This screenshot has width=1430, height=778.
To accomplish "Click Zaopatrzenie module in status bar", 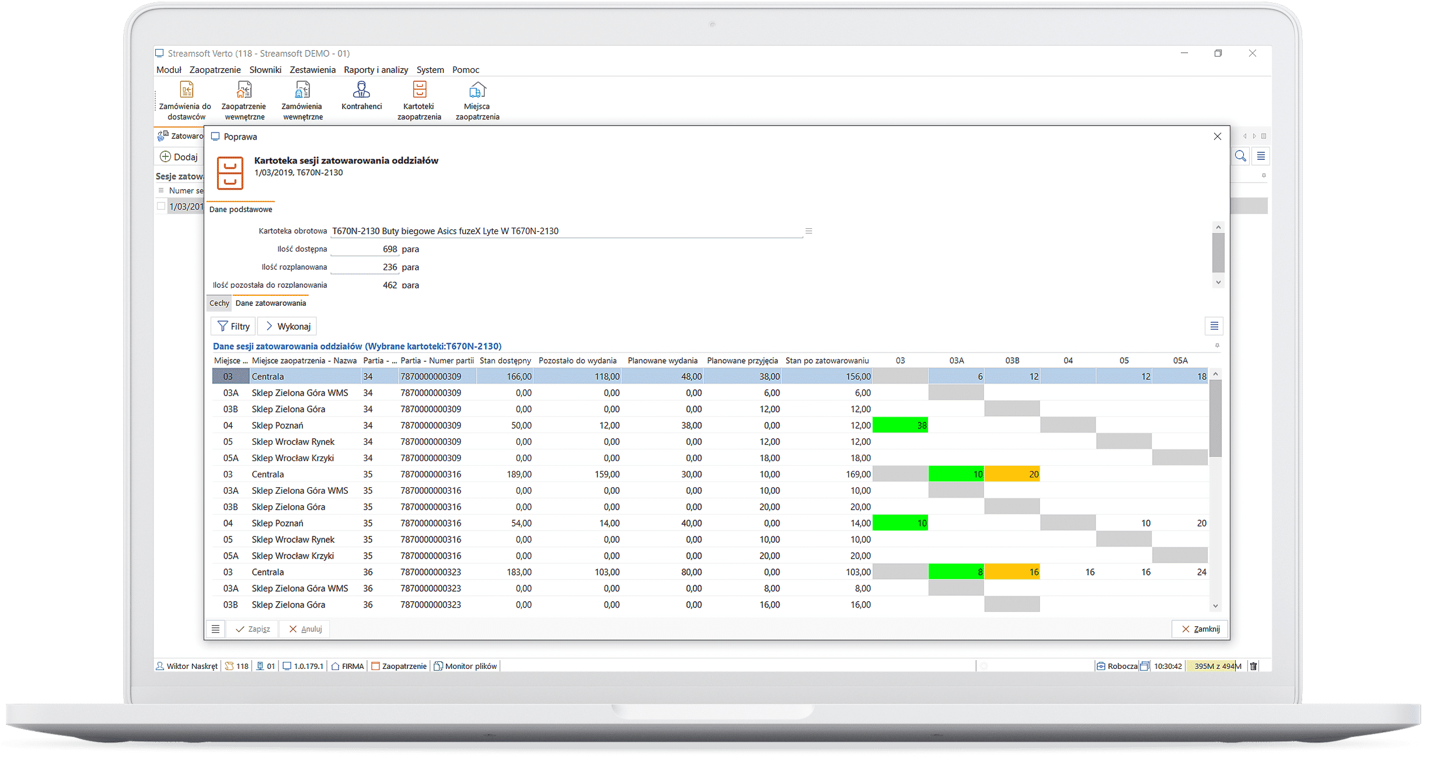I will point(399,666).
